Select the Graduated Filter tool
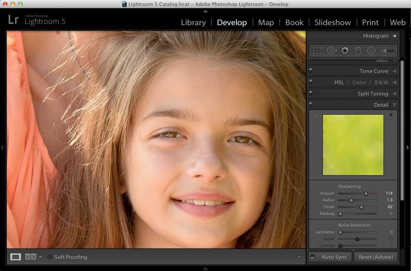Image resolution: width=411 pixels, height=271 pixels. pyautogui.click(x=358, y=51)
